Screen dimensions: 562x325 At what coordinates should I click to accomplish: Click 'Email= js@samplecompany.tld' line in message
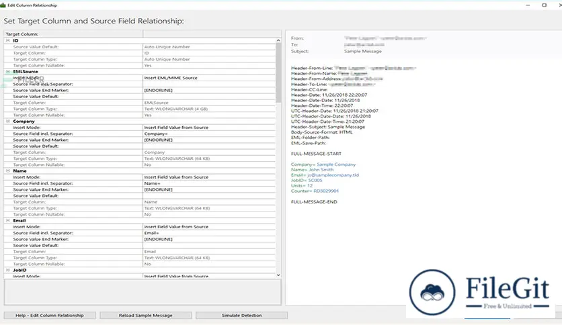[325, 175]
